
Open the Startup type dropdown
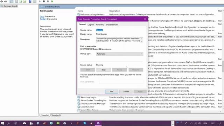click(x=120, y=54)
